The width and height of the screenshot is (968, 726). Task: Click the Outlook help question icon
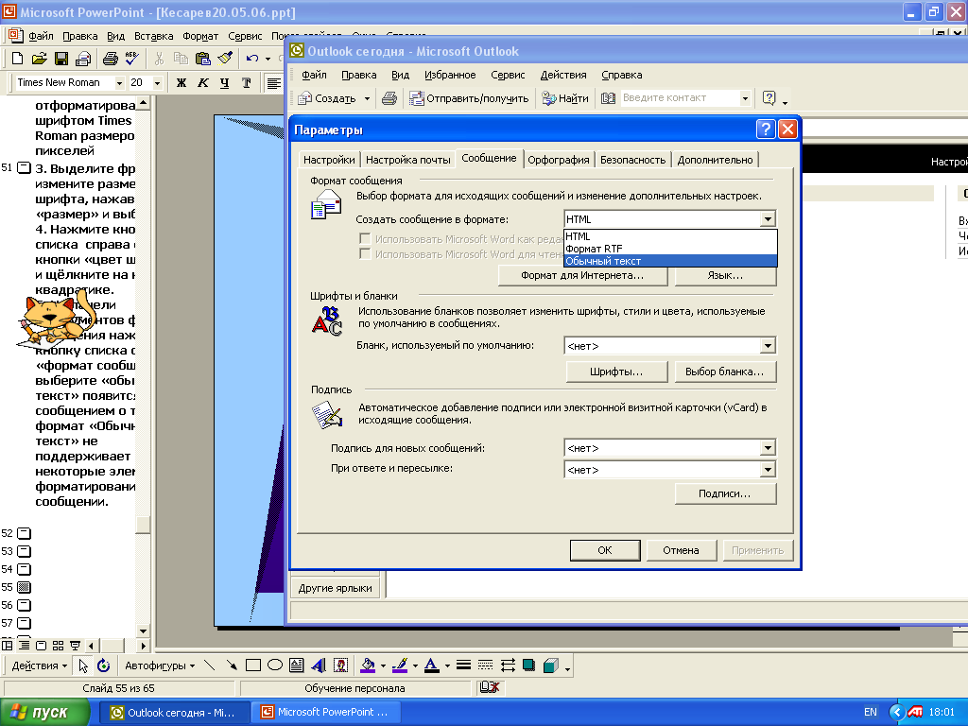(x=769, y=98)
